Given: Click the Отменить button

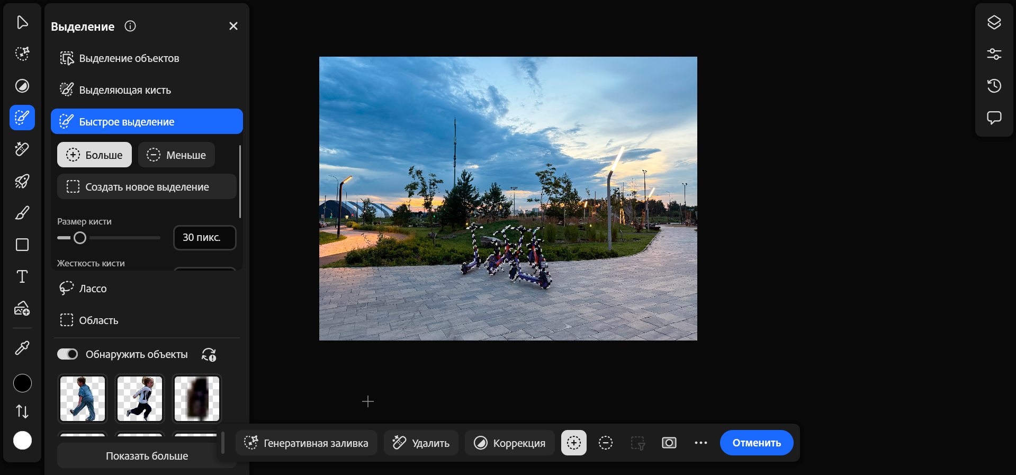Looking at the screenshot, I should click(757, 443).
